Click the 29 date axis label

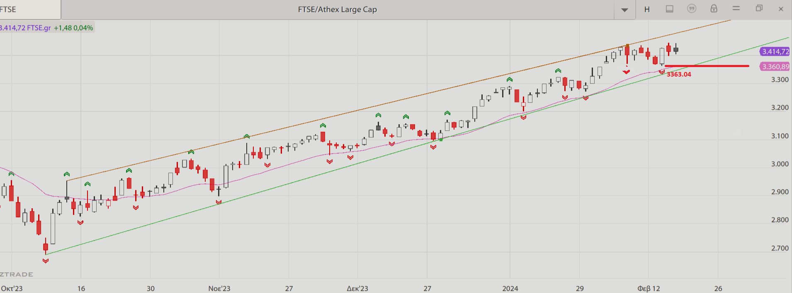click(580, 288)
